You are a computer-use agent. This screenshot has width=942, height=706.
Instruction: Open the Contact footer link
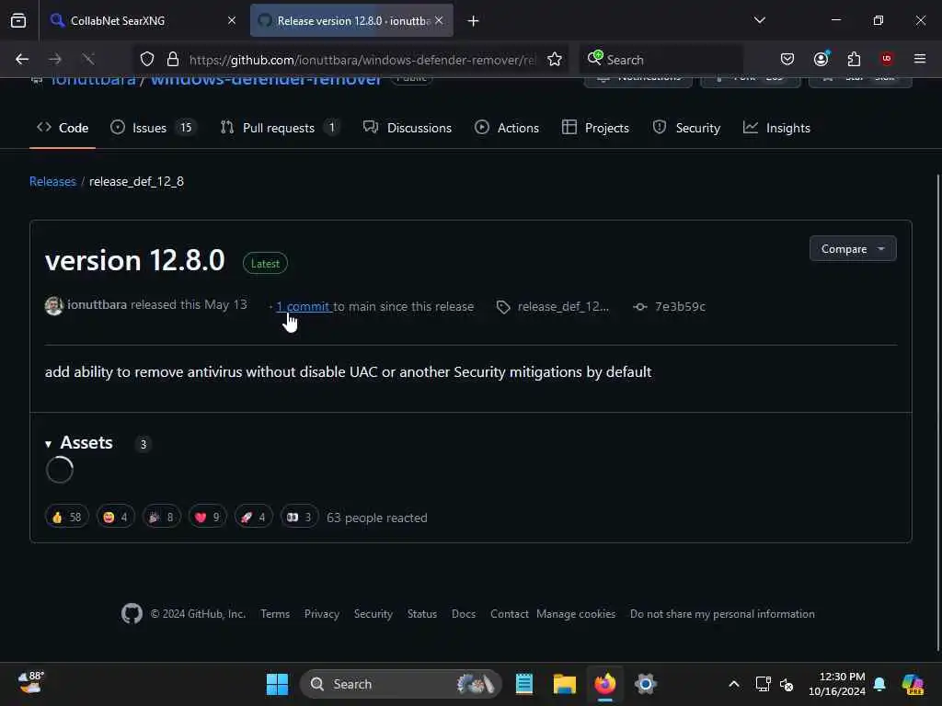[x=510, y=613]
